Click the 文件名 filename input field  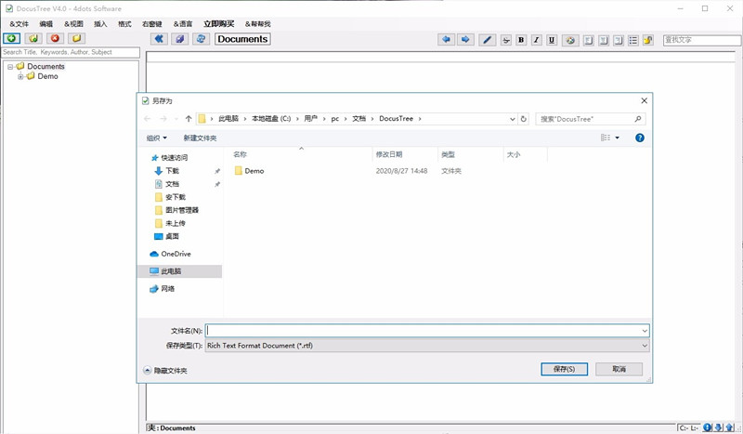pos(423,330)
